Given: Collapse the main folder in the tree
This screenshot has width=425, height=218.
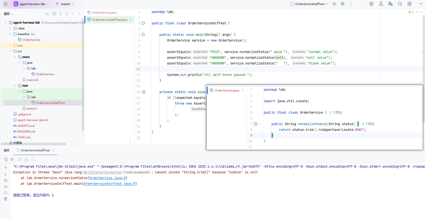Looking at the screenshot, I should [15, 57].
